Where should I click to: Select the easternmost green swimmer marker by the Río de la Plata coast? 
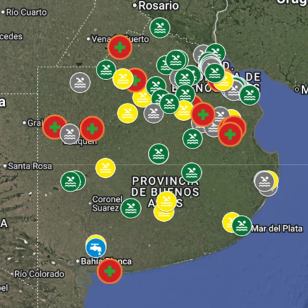point(250,95)
